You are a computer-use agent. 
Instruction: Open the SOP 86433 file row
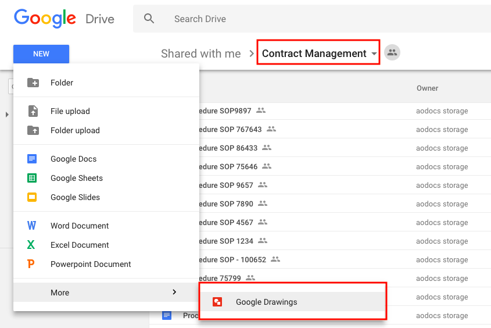pyautogui.click(x=345, y=148)
